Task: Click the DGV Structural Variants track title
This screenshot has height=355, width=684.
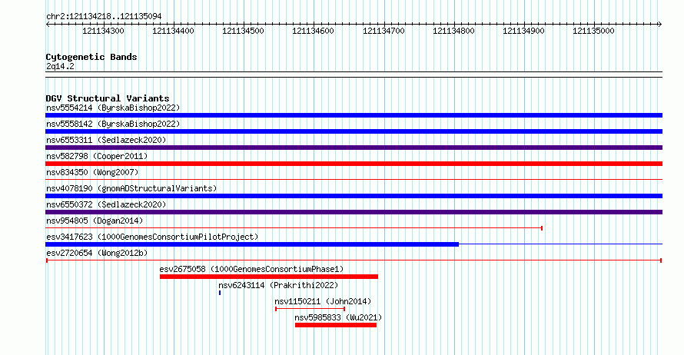Action: pyautogui.click(x=108, y=98)
